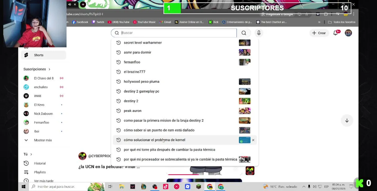Select suggestion about procesador se sobrecalienta
The width and height of the screenshot is (377, 191).
point(185,159)
